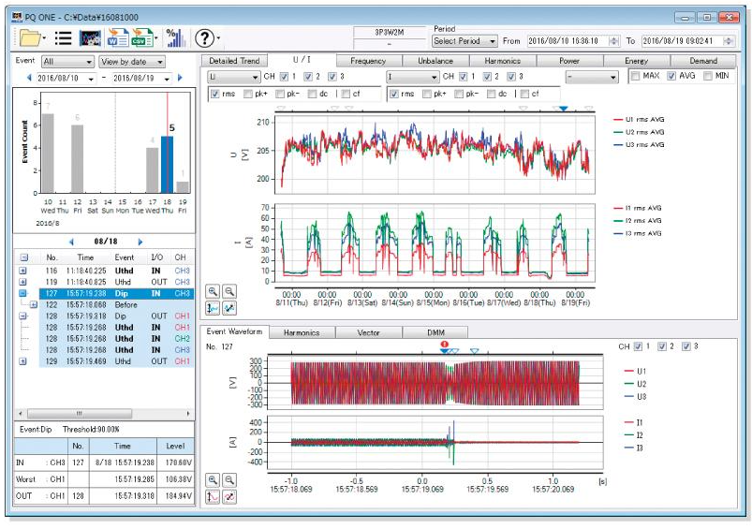This screenshot has height=529, width=752.
Task: Switch to the Detailed Trend tab
Action: (x=234, y=61)
